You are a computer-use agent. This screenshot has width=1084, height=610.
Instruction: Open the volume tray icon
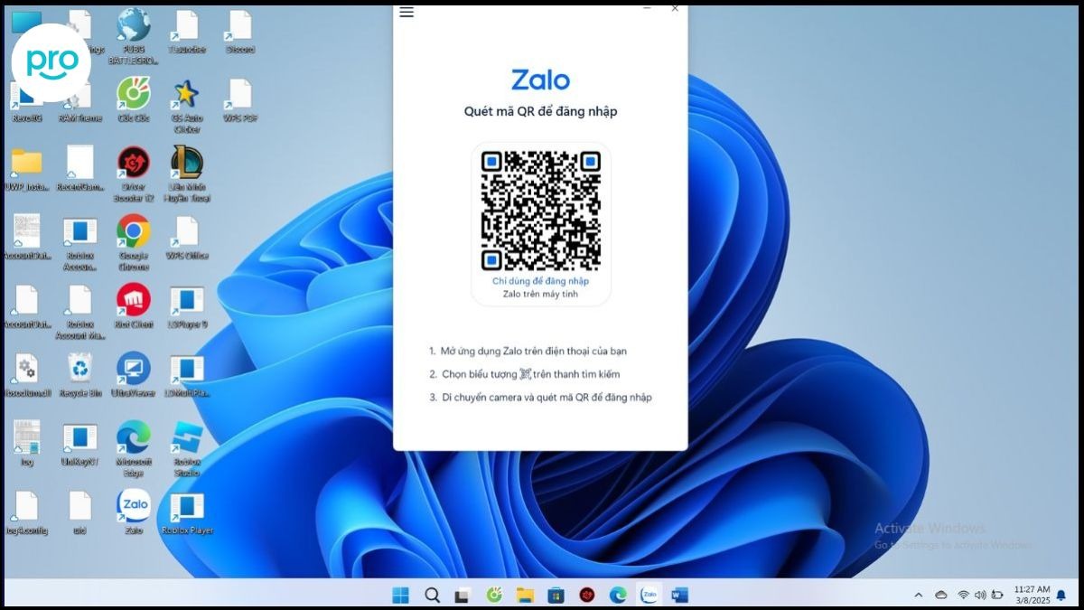(980, 596)
